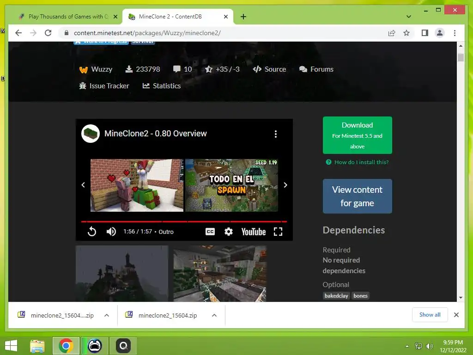The width and height of the screenshot is (473, 355).
Task: Open Chrome's three-dot menu
Action: [x=455, y=33]
